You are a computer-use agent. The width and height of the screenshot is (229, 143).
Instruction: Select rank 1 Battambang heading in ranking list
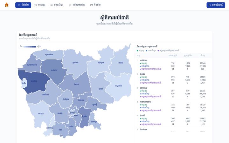pos(143,60)
